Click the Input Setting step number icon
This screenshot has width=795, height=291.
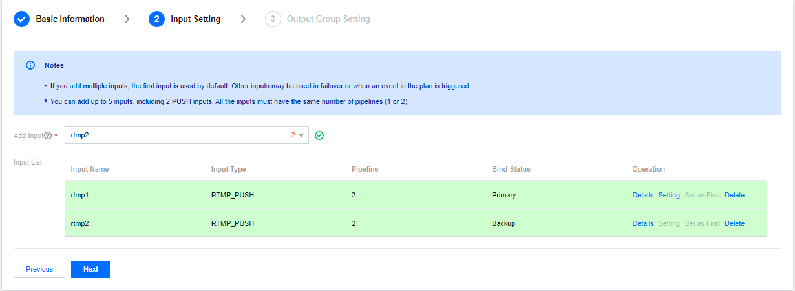coord(156,19)
